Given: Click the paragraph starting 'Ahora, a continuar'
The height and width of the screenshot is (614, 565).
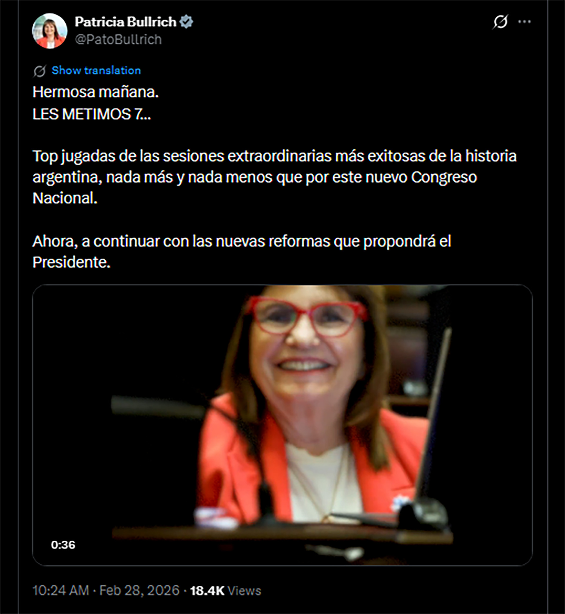Looking at the screenshot, I should point(242,251).
